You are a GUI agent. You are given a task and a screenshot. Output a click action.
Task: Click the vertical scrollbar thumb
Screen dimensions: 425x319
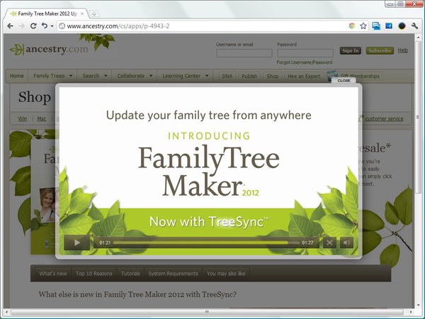coord(417,117)
